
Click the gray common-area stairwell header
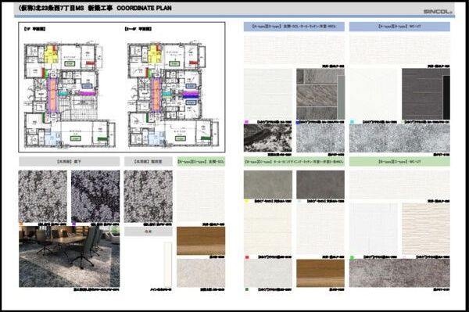pos(148,162)
